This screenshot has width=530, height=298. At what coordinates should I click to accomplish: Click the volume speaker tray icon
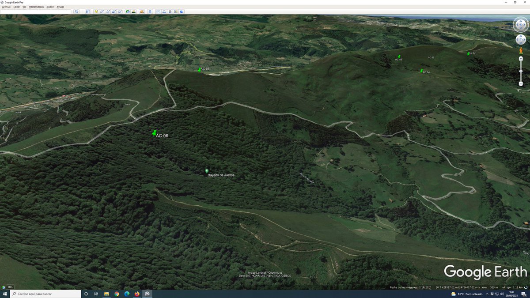502,294
